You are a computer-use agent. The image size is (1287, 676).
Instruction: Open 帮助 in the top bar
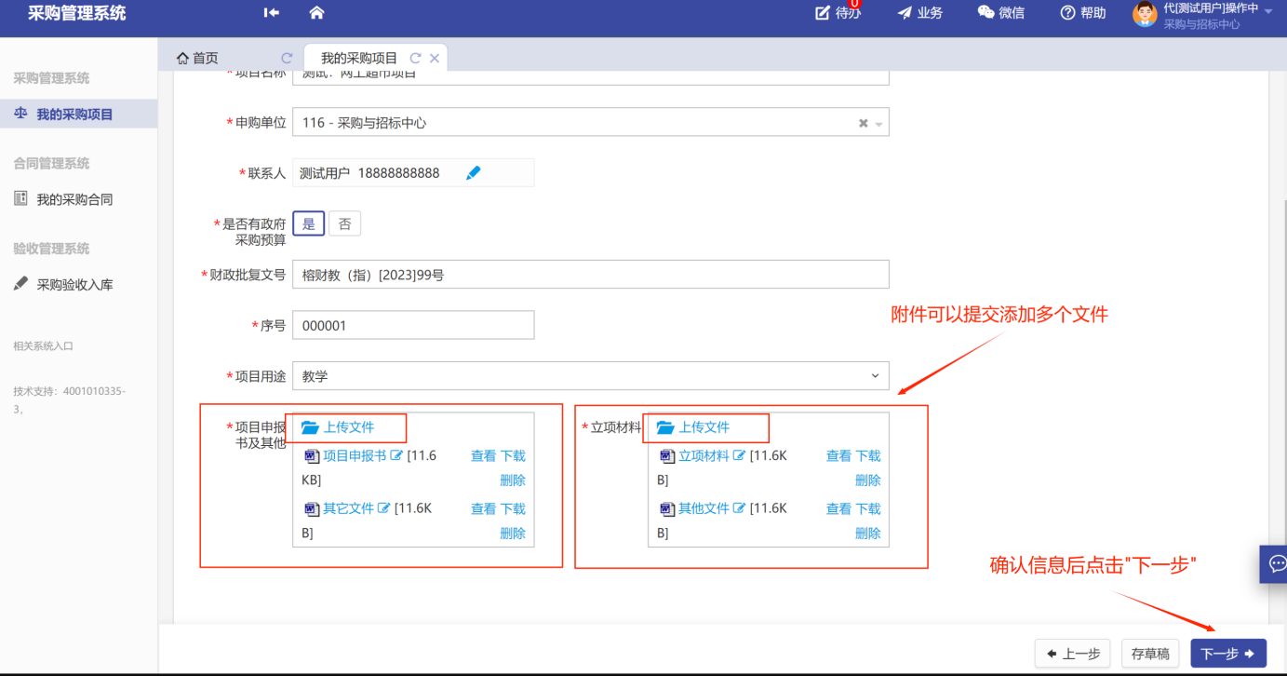[x=1083, y=13]
